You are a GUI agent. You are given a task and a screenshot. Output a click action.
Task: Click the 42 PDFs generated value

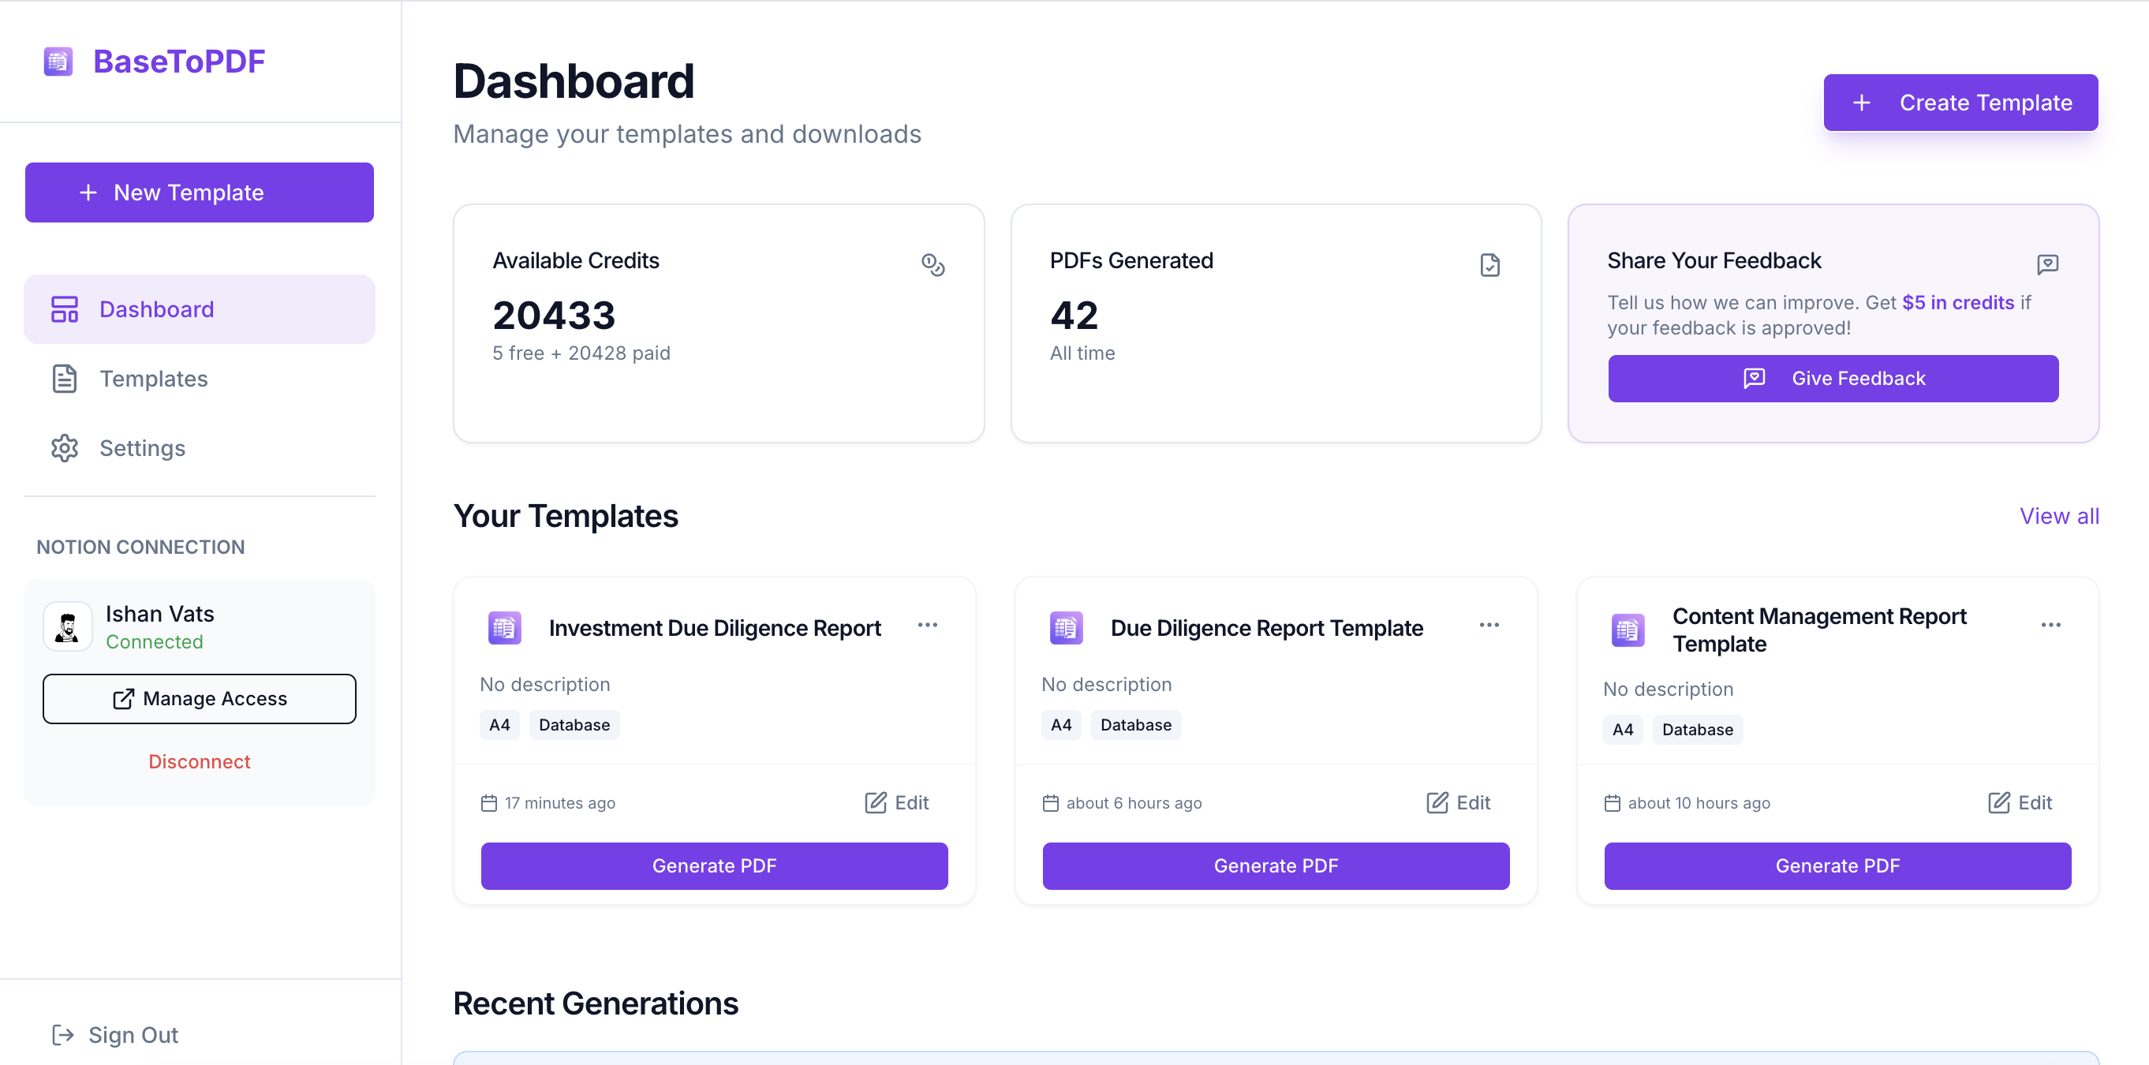[1074, 316]
